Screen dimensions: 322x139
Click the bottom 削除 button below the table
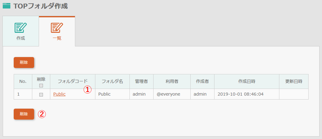click(x=24, y=114)
